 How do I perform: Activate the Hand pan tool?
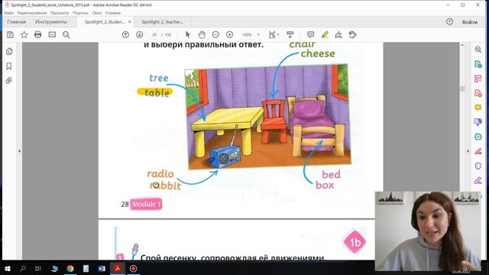202,34
